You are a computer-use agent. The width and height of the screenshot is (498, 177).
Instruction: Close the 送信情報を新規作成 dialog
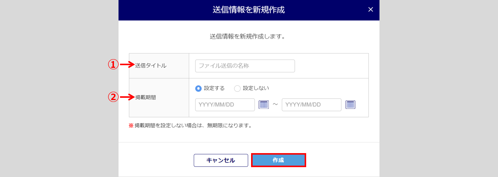(371, 10)
